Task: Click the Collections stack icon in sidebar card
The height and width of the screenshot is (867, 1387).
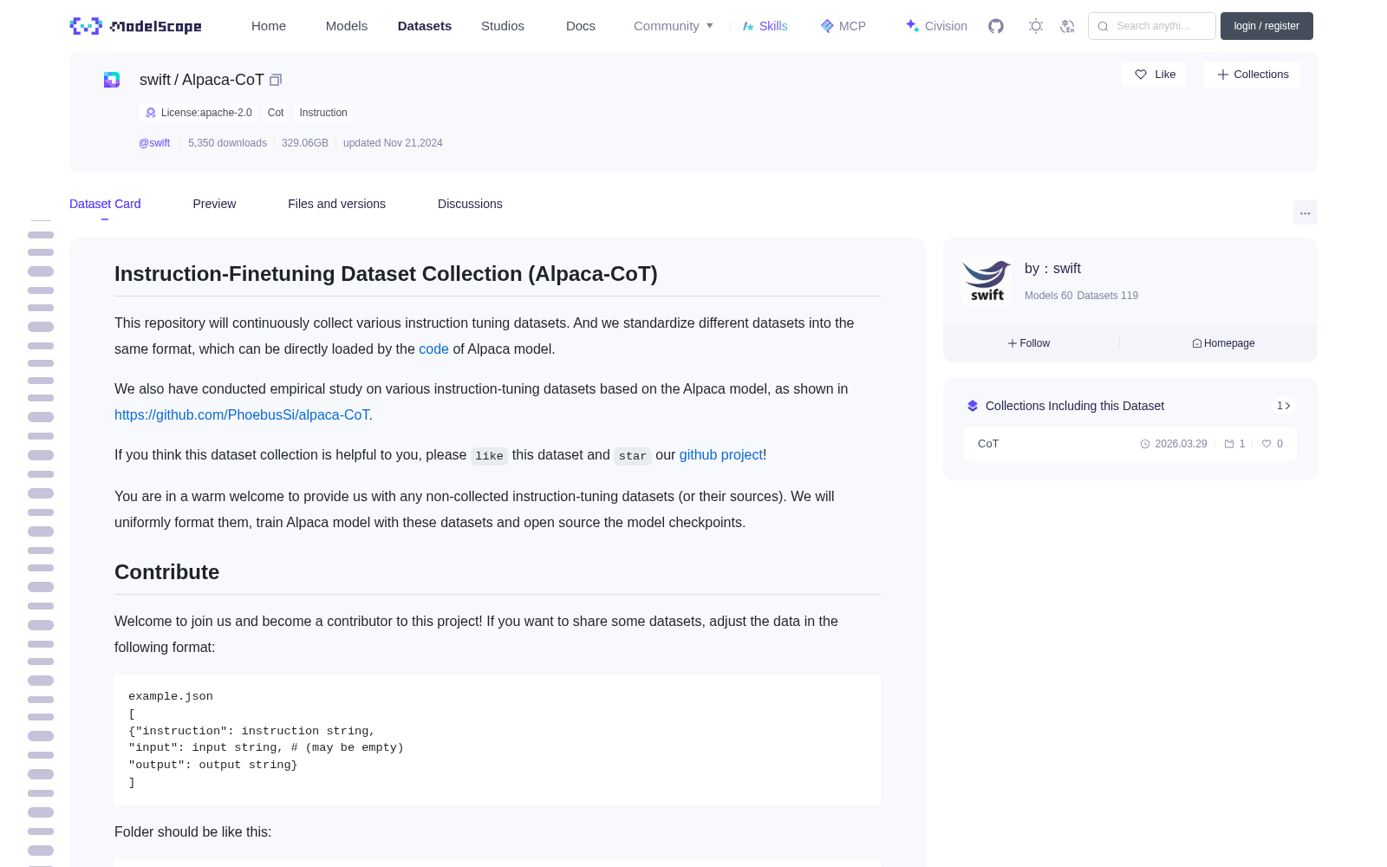Action: click(973, 406)
